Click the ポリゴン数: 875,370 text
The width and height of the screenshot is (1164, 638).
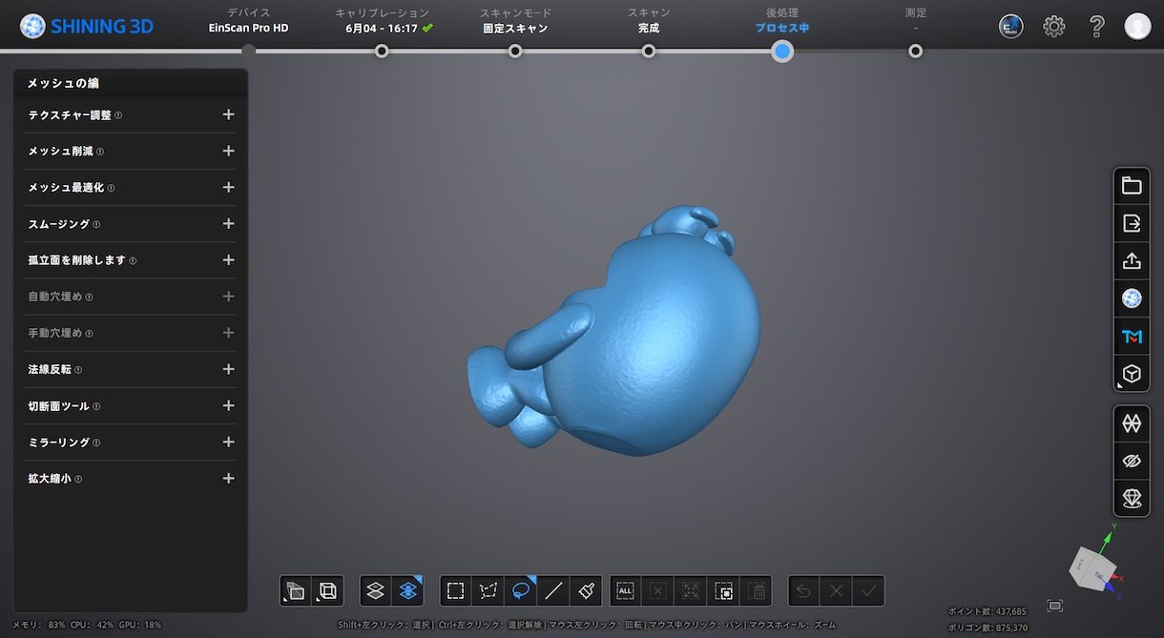987,628
